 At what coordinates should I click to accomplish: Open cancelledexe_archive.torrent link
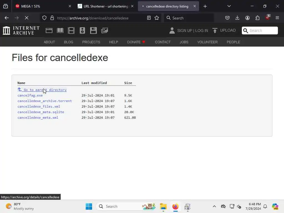pyautogui.click(x=45, y=101)
